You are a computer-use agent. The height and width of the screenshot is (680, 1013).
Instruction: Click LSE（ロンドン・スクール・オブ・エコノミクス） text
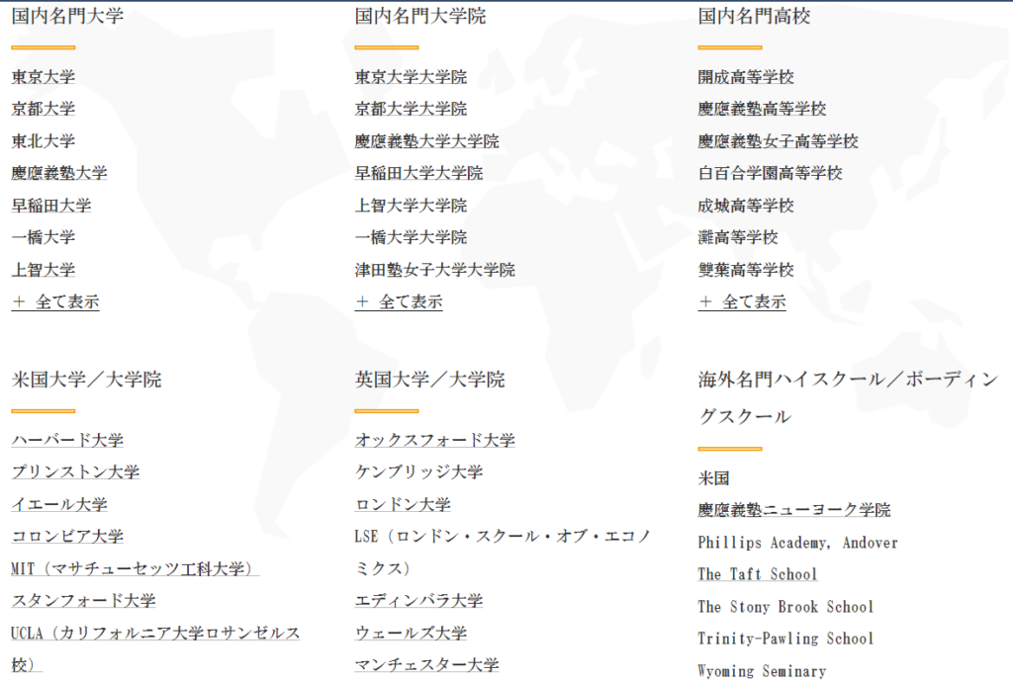tap(503, 552)
